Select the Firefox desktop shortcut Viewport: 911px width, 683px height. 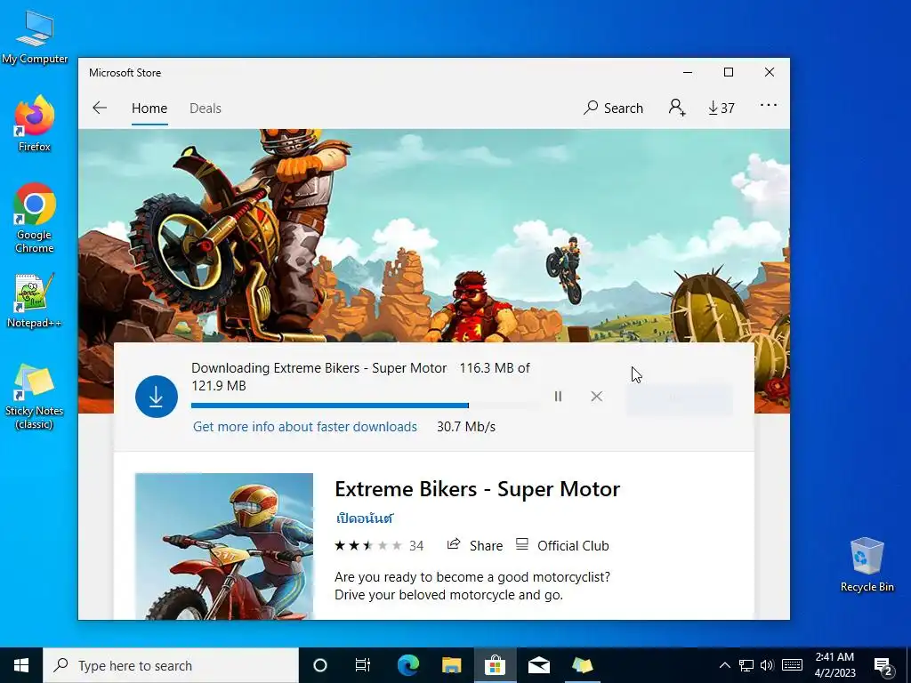tap(35, 124)
